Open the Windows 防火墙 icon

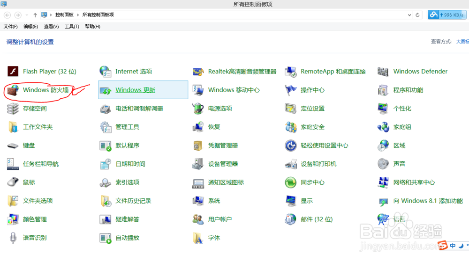coord(13,90)
